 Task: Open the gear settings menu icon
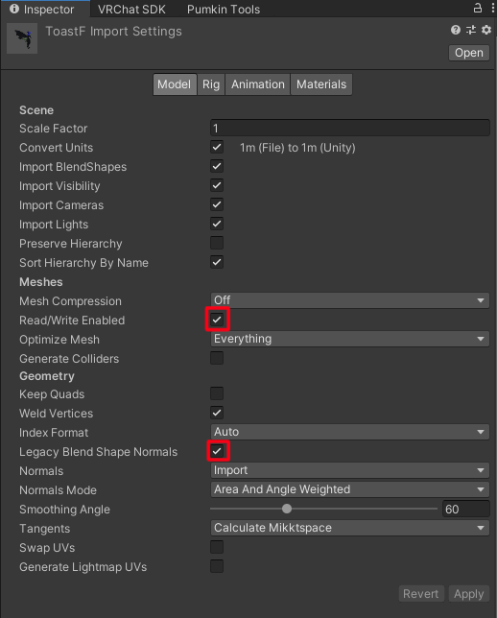pos(486,30)
